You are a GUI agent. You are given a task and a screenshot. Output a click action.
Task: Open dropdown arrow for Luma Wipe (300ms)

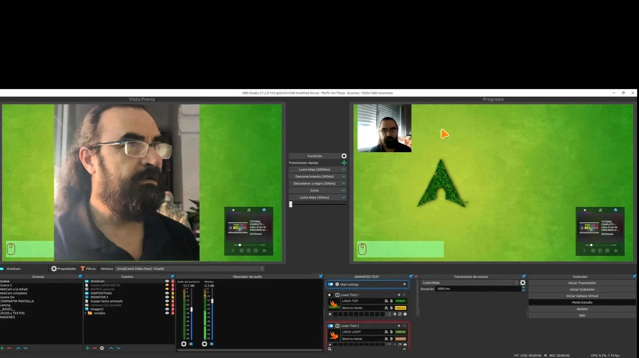(x=343, y=197)
